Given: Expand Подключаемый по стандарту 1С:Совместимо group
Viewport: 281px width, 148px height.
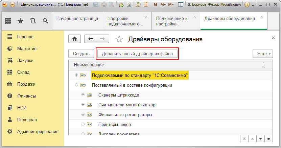Looking at the screenshot, I should click(76, 75).
